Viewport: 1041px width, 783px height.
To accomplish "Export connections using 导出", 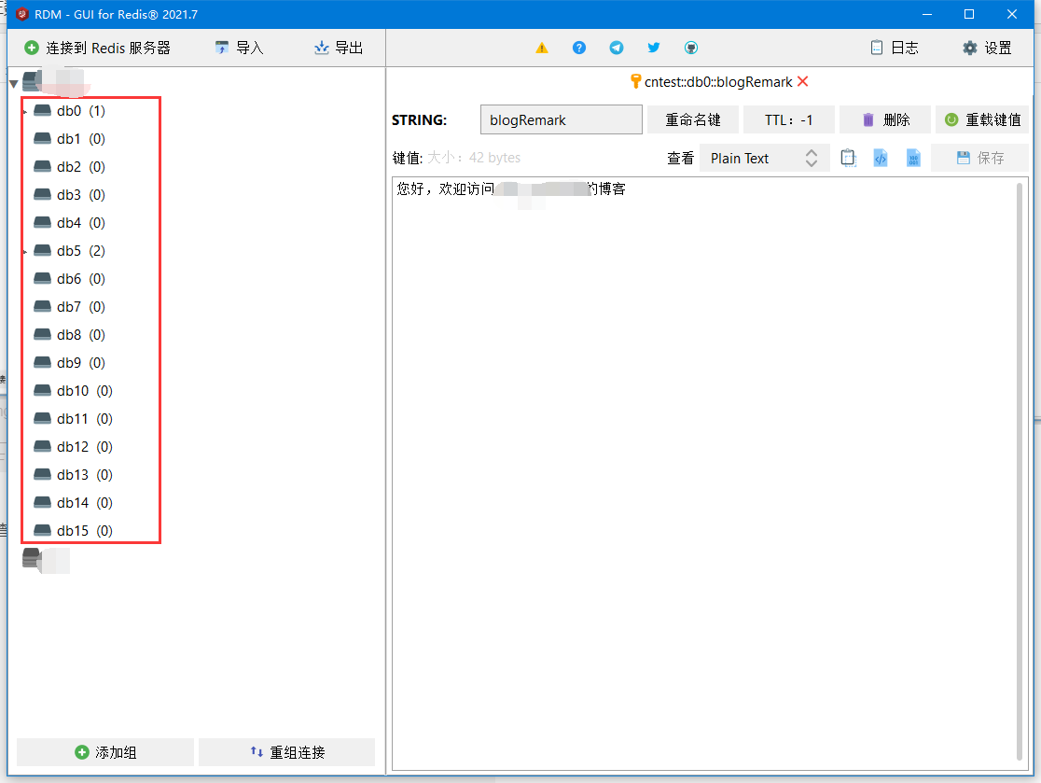I will coord(338,48).
